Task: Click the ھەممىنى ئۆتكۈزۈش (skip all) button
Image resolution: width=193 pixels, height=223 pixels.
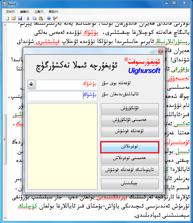Action: pyautogui.click(x=130, y=120)
